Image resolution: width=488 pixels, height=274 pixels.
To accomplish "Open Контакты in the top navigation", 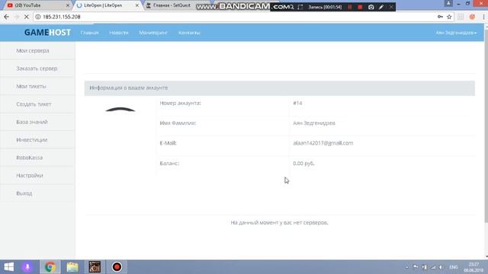I will [x=190, y=33].
